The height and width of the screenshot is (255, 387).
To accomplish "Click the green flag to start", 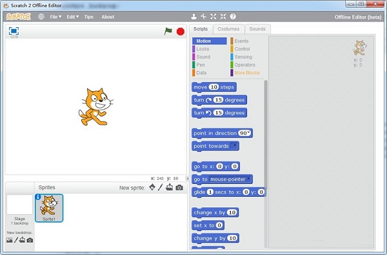I will (x=168, y=31).
